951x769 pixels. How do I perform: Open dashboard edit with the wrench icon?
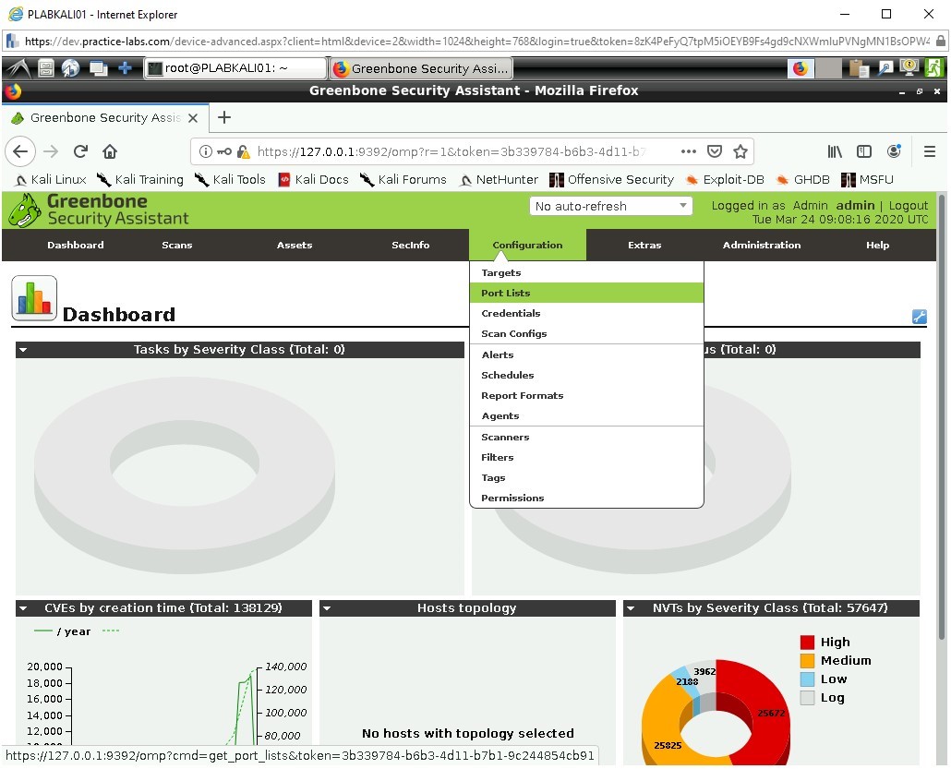coord(919,317)
